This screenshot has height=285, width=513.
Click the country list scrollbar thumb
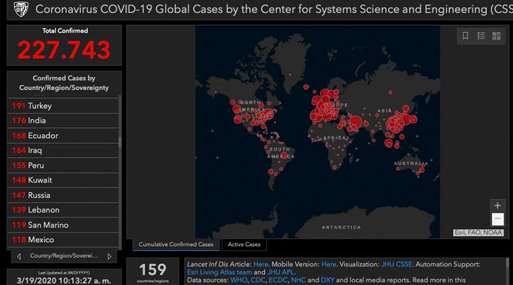pos(120,142)
